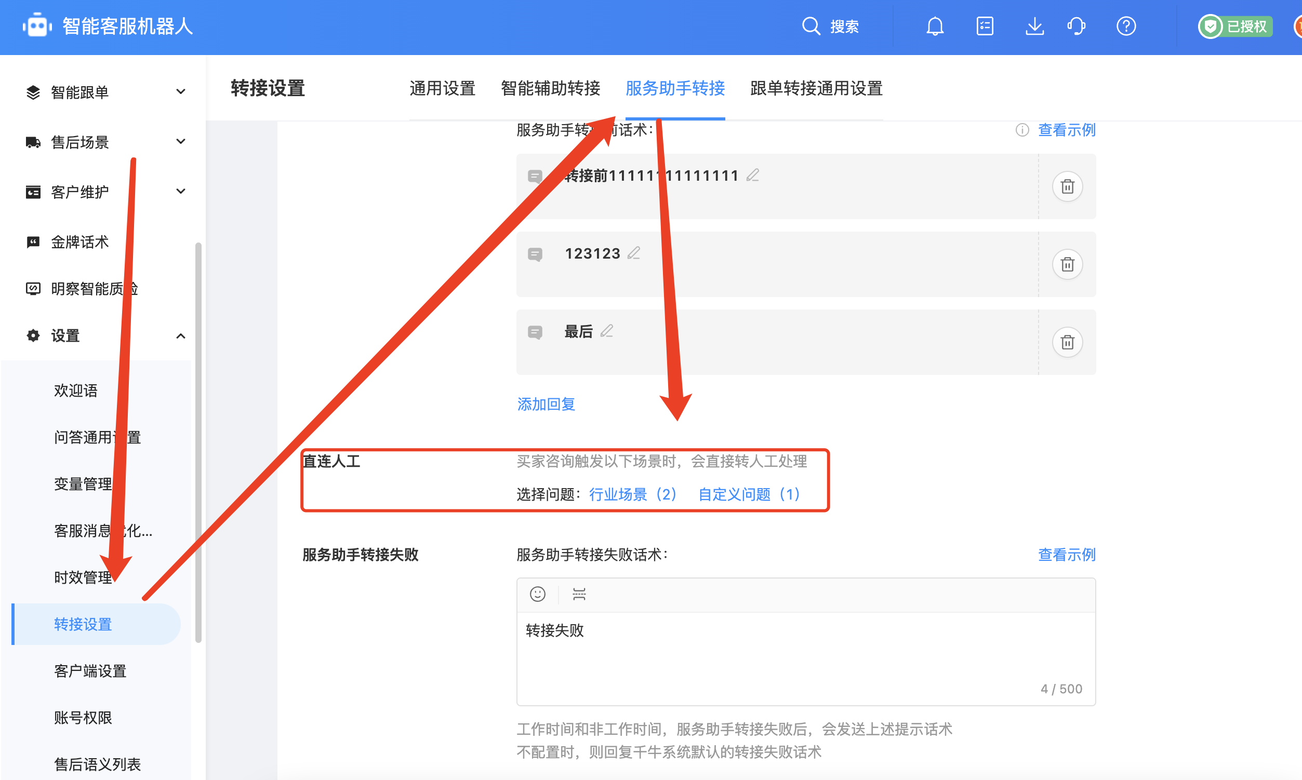This screenshot has height=780, width=1302.
Task: Expand the 客户维护 menu chevron
Action: click(180, 191)
